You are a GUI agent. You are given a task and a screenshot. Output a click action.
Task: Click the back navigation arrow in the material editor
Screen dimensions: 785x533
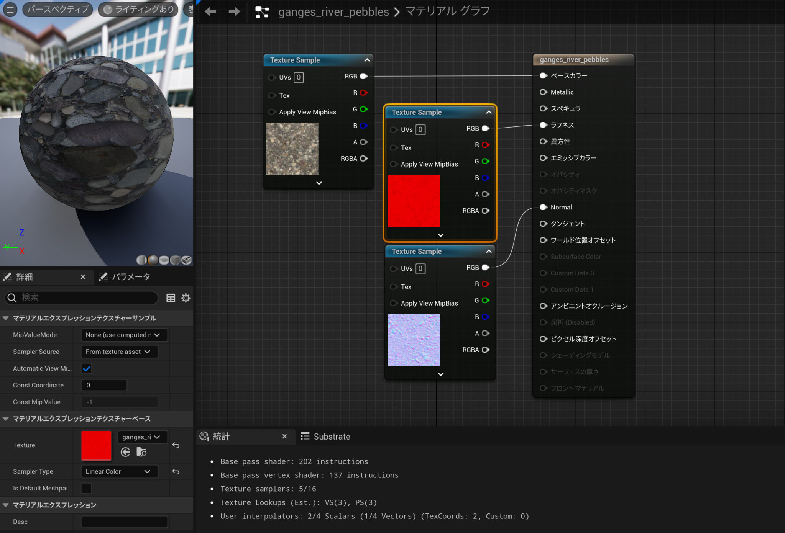click(210, 11)
